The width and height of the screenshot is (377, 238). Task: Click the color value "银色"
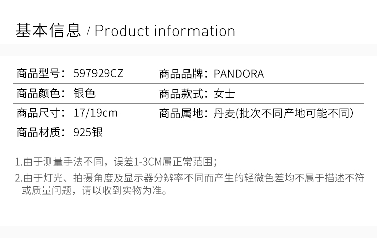pyautogui.click(x=84, y=94)
